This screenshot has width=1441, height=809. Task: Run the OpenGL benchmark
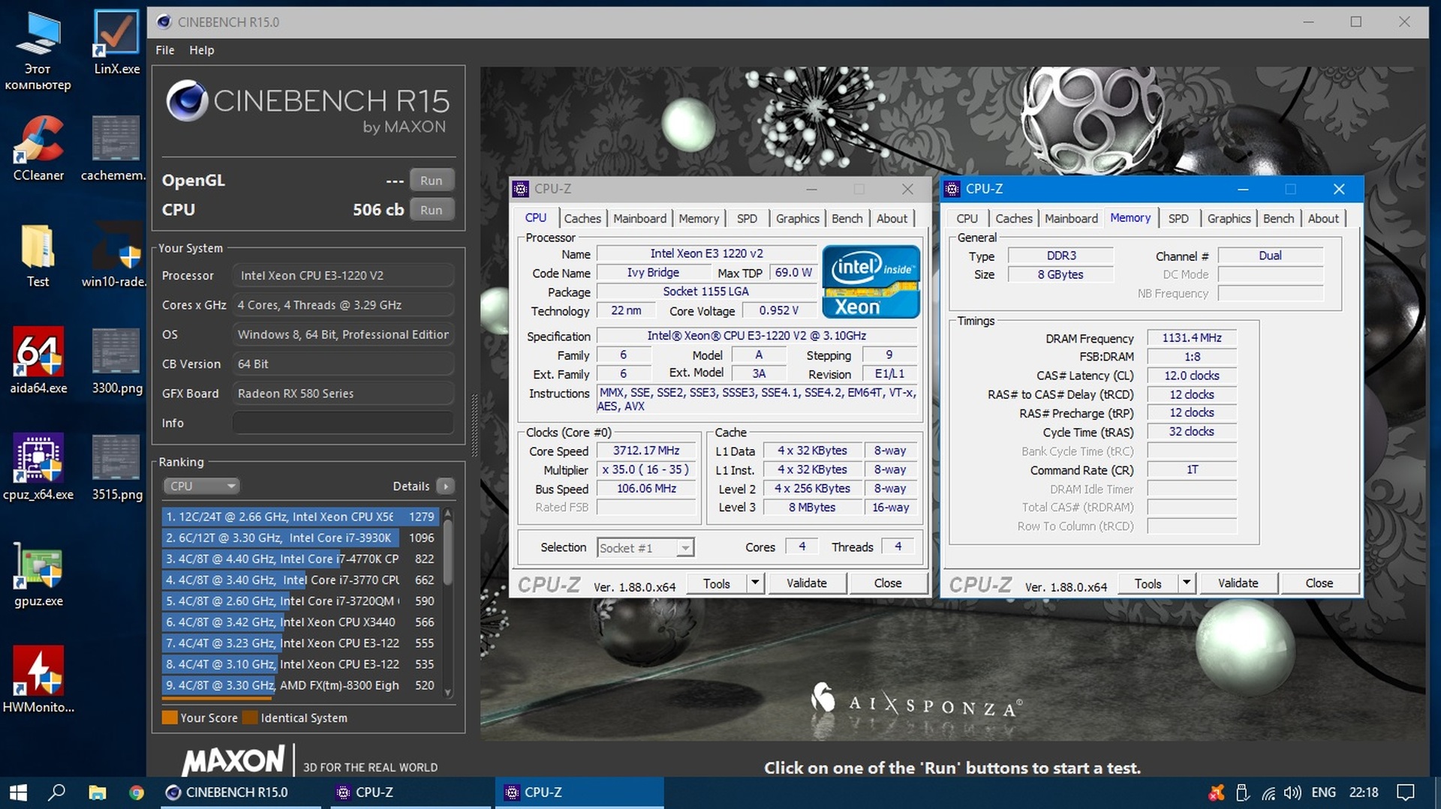[x=432, y=181]
